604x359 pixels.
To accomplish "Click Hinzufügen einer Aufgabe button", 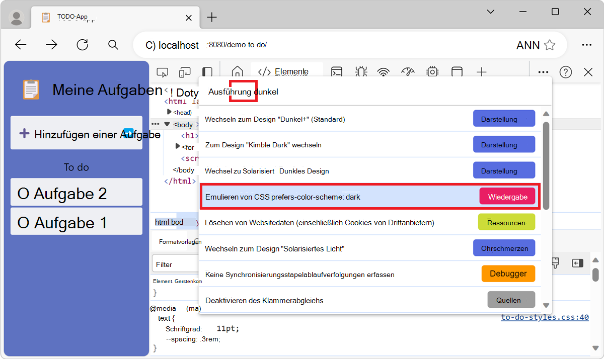I will (x=77, y=134).
